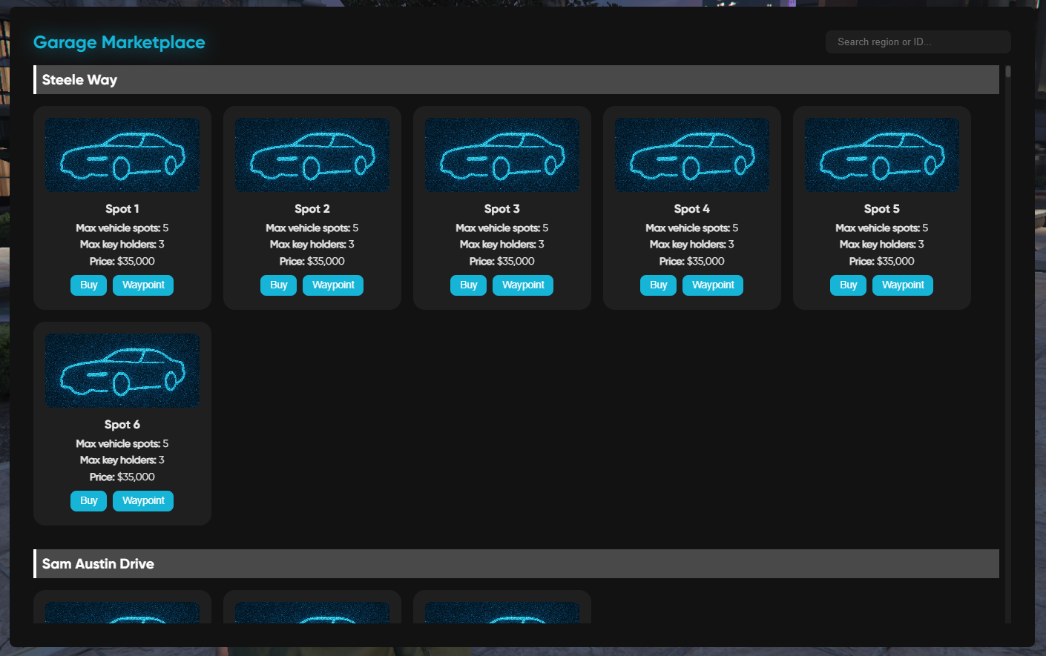Buy the Spot 2 garage
1046x656 pixels.
[x=278, y=285]
